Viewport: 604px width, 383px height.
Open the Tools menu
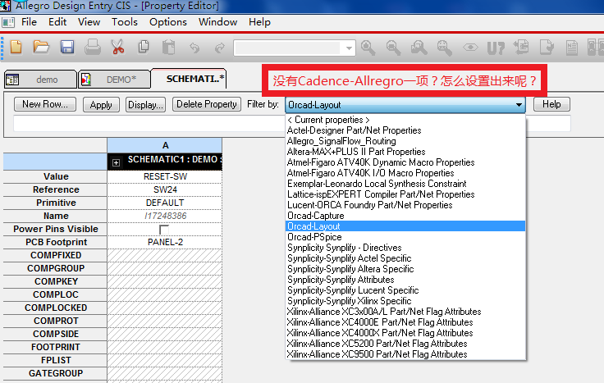[125, 22]
